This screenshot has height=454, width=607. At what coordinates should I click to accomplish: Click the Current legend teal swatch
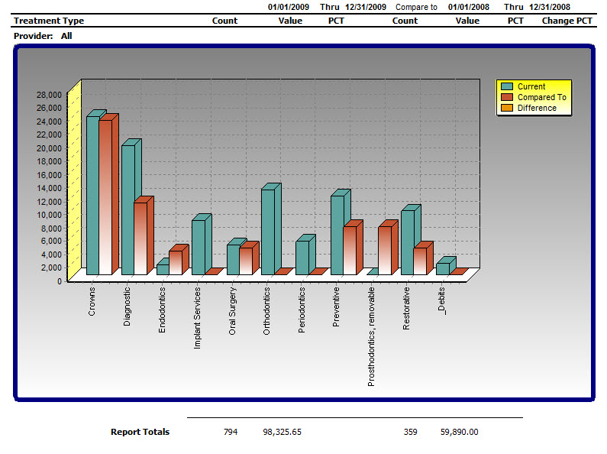tap(507, 86)
